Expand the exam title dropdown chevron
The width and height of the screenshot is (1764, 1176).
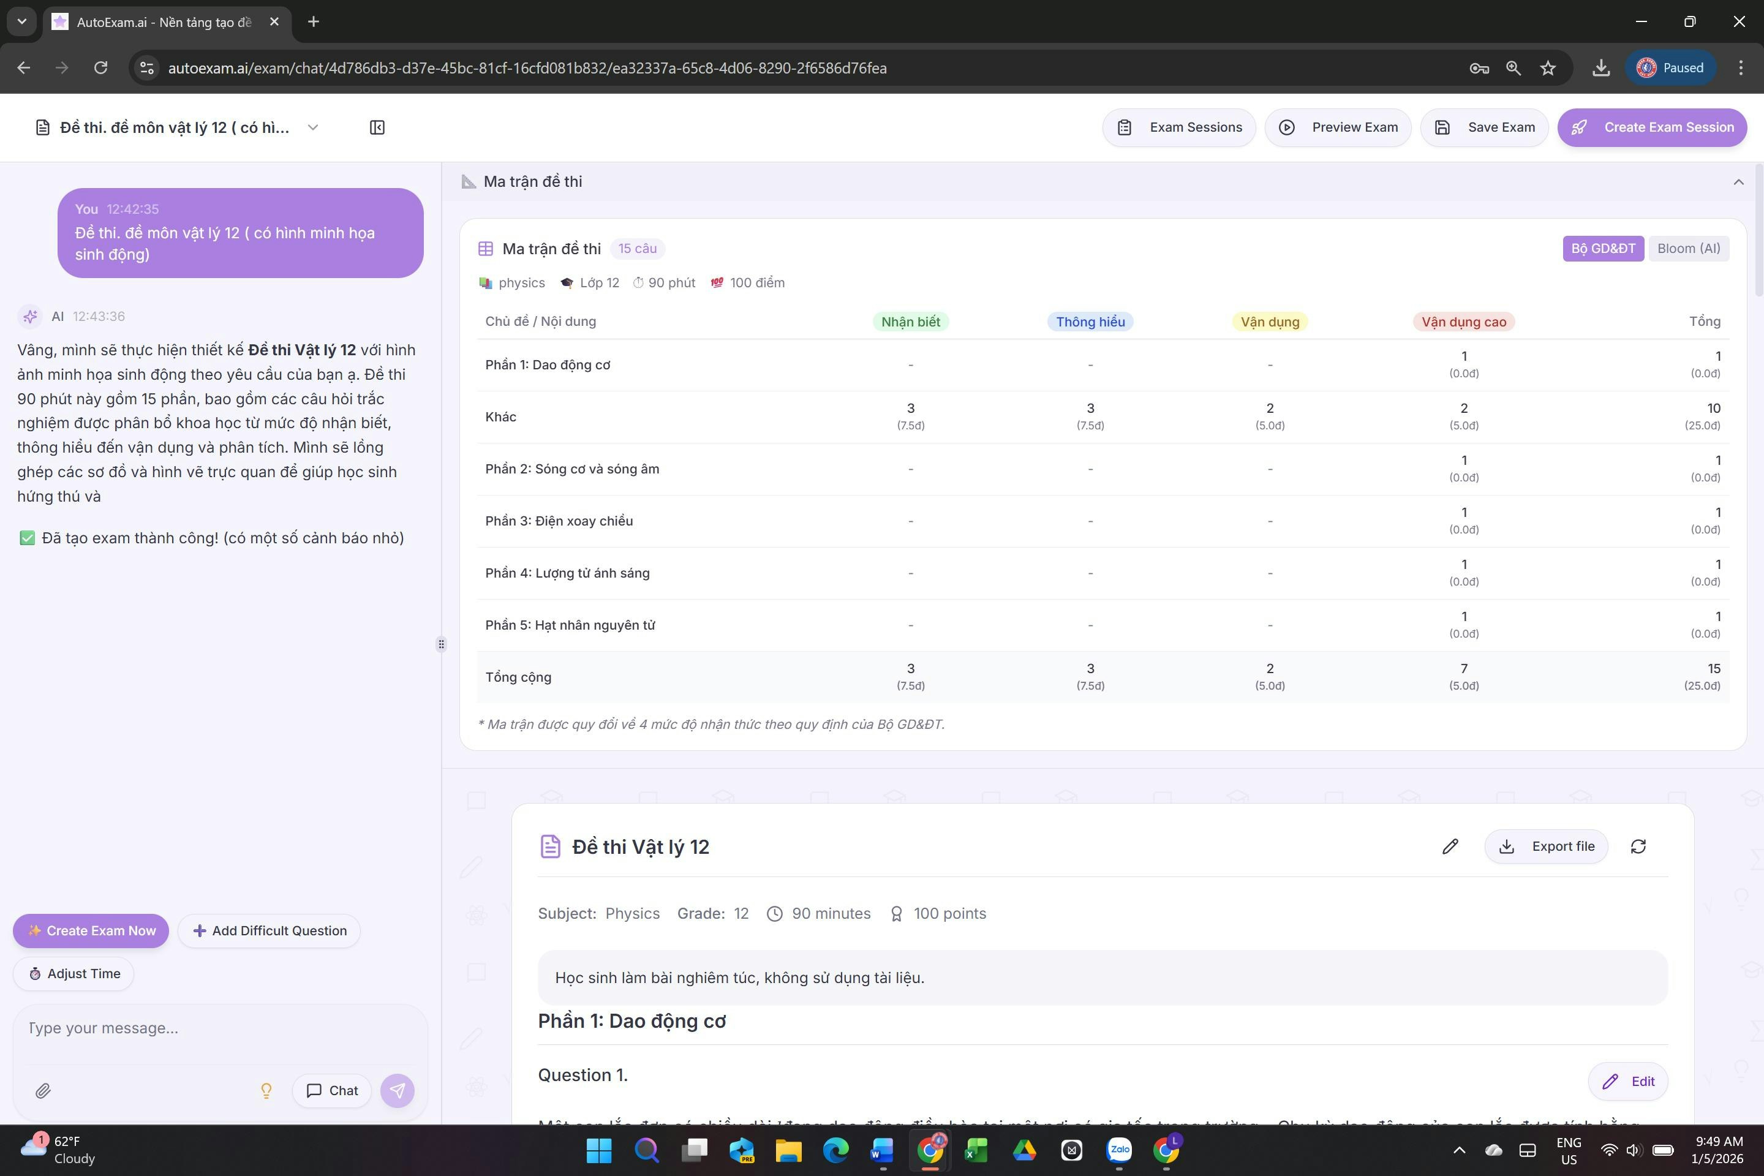313,127
